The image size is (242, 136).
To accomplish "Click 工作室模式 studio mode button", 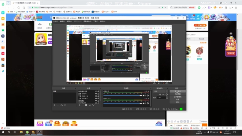I will pyautogui.click(x=177, y=97).
